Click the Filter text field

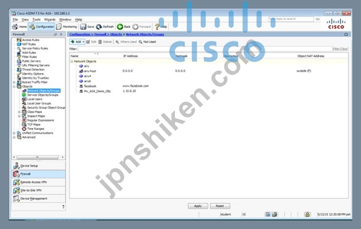(205, 49)
